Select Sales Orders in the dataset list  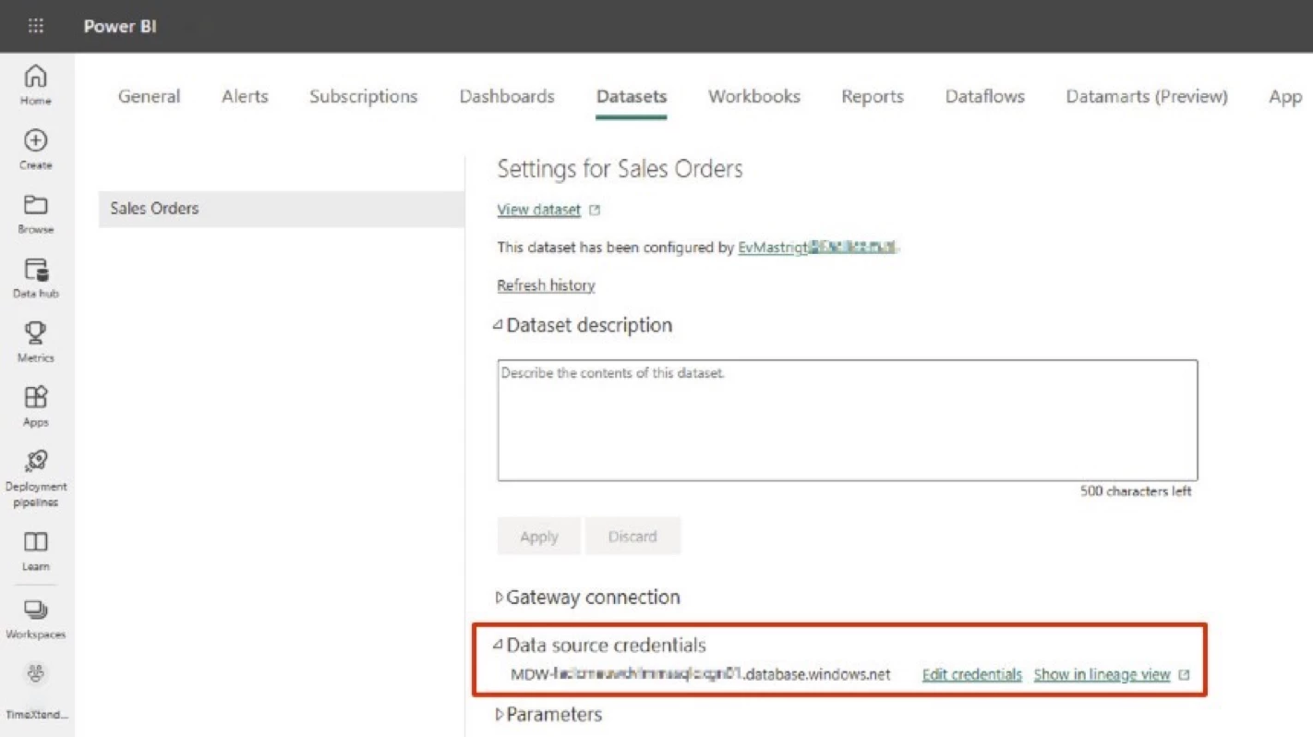281,209
